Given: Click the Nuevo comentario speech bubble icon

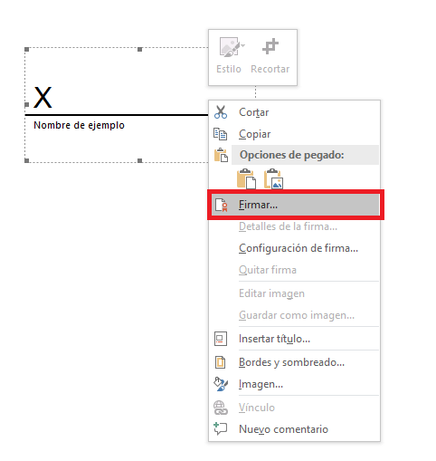Looking at the screenshot, I should click(220, 428).
